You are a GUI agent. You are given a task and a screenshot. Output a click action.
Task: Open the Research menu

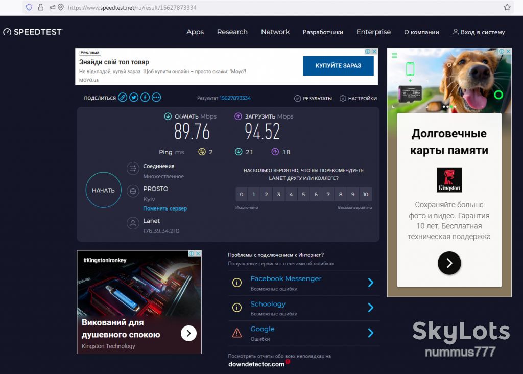click(232, 32)
